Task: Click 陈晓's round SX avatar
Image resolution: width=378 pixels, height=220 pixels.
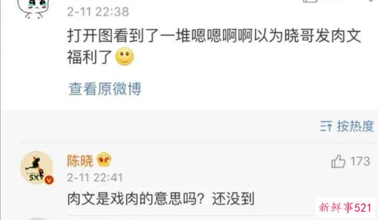Action: [x=37, y=167]
